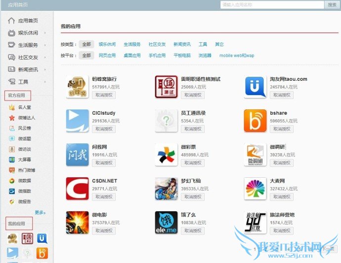Select the 全部 filter in 按平台 row

click(x=86, y=55)
